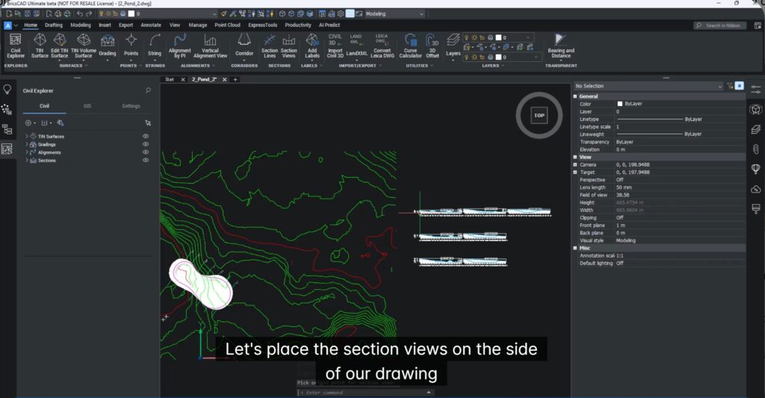The width and height of the screenshot is (765, 398).
Task: Open the Civil Explorer tool
Action: (x=16, y=45)
